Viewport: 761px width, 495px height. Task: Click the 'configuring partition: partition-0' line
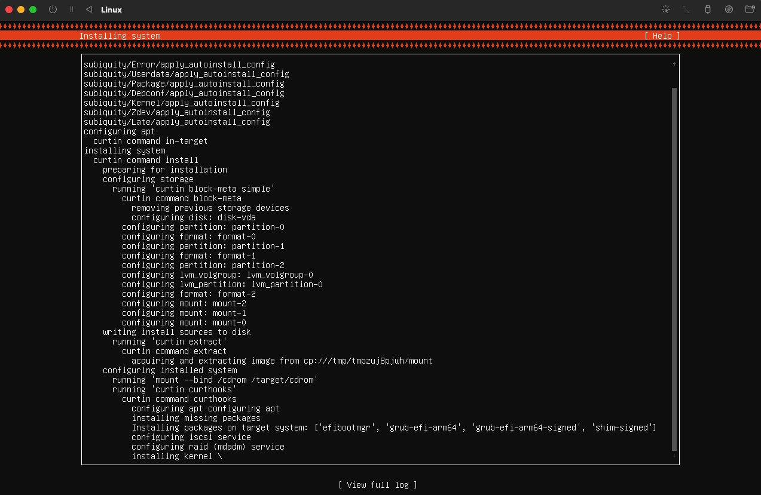[203, 227]
